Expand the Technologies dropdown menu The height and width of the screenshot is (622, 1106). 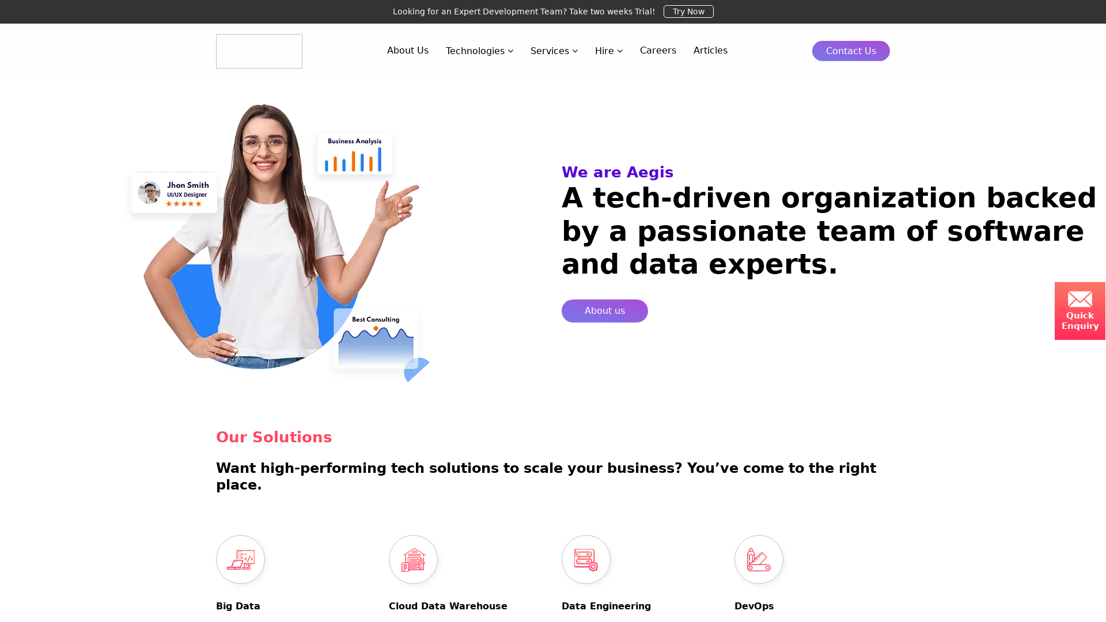(x=479, y=51)
